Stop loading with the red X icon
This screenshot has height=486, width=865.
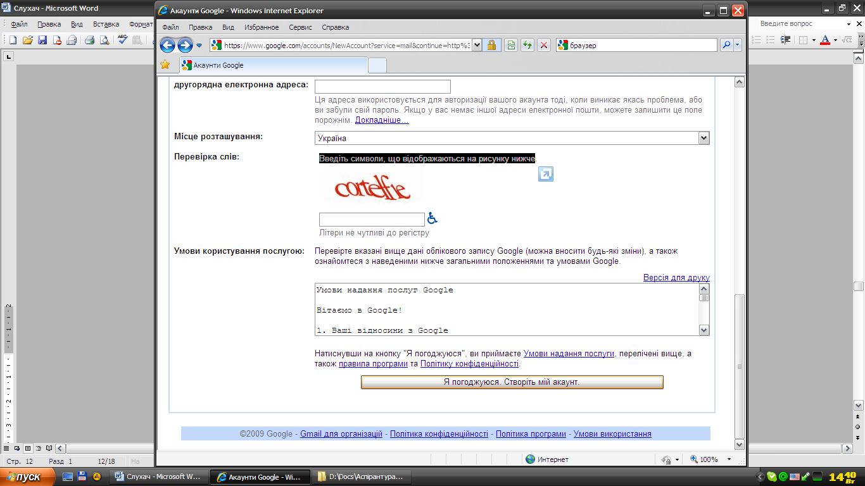[x=544, y=45]
